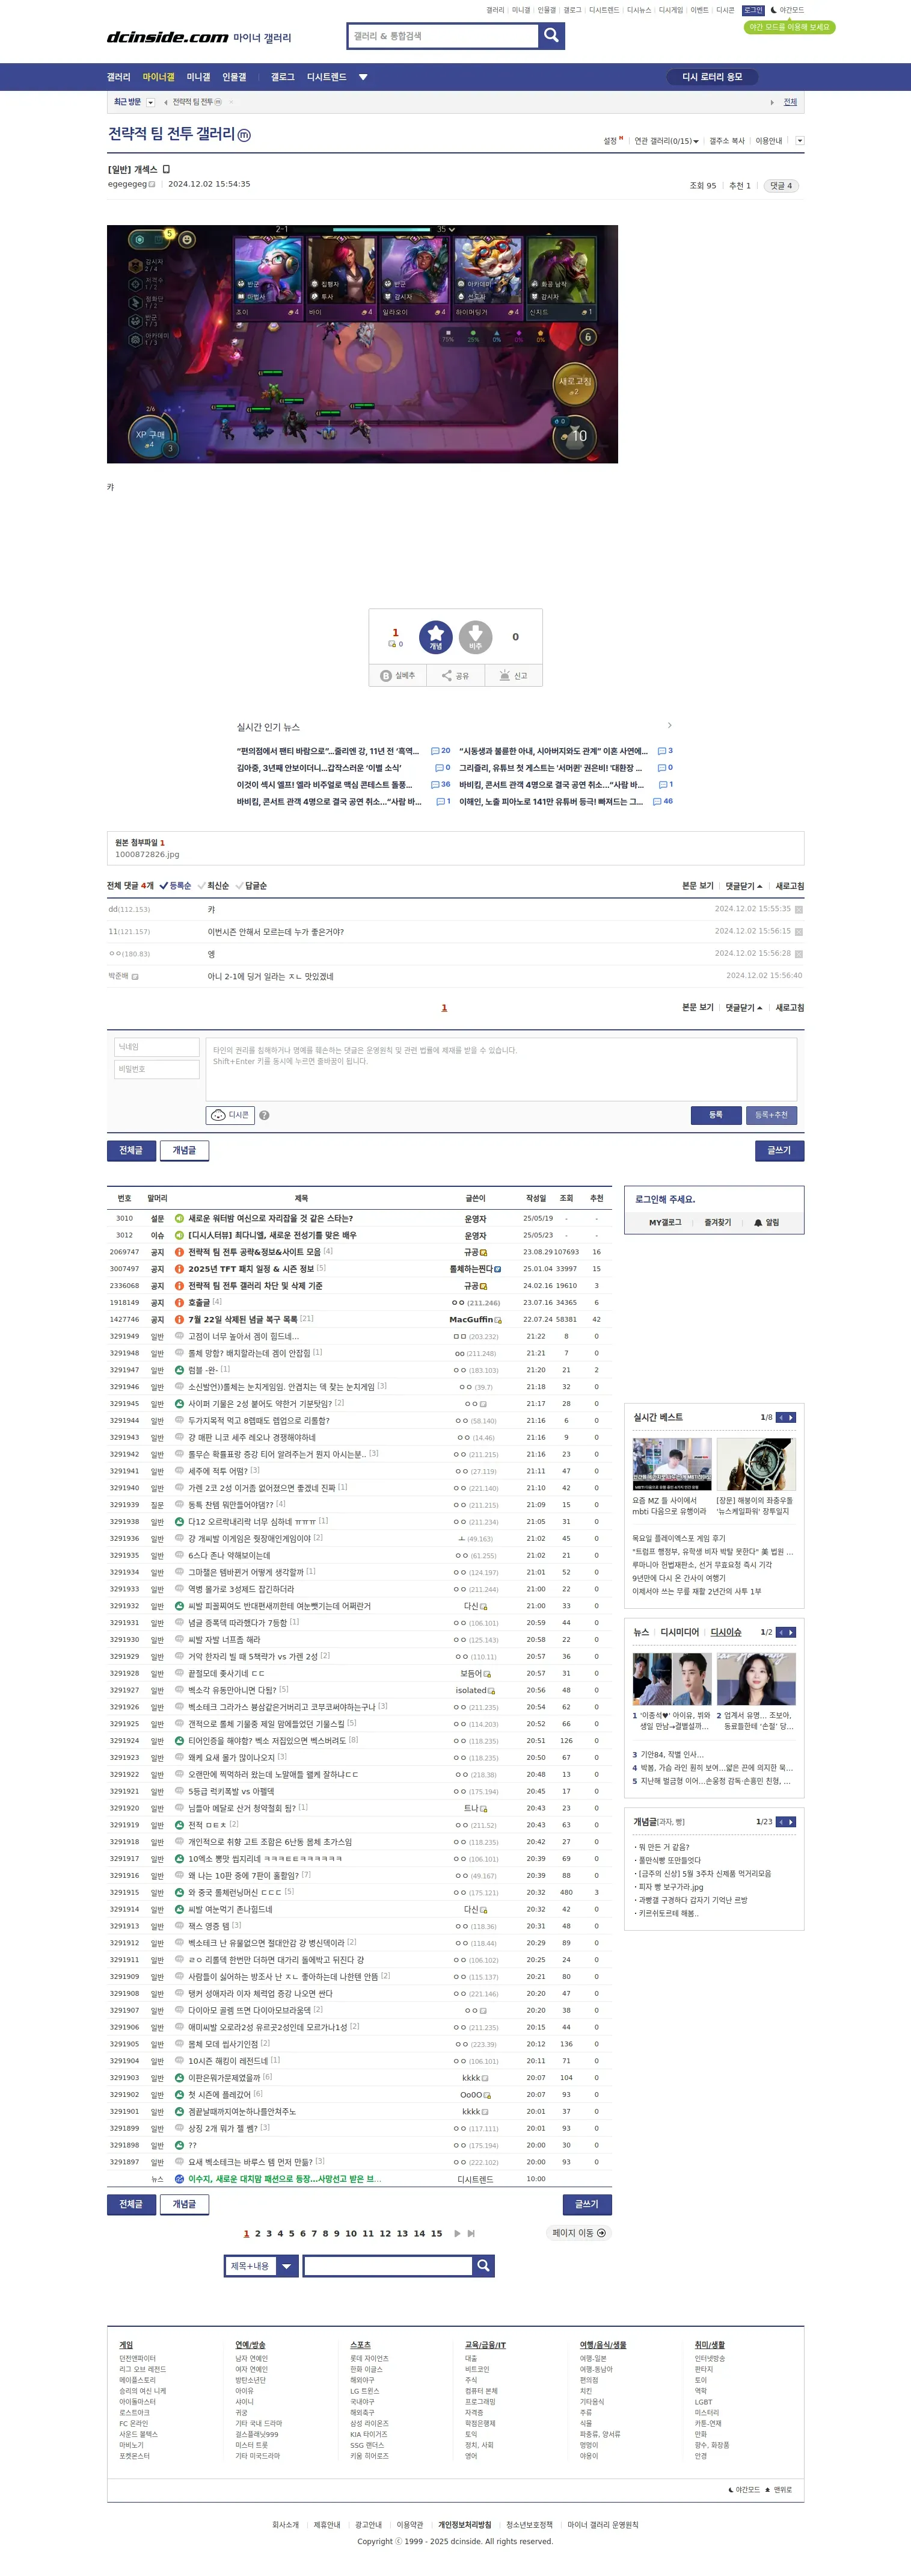Click comment count bubble showing 36

441,785
